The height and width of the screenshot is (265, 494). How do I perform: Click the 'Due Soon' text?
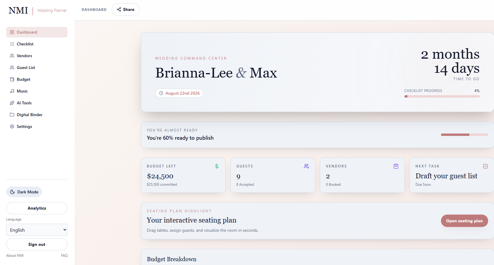coord(423,185)
